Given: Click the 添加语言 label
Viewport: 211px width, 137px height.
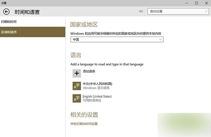Looking at the screenshot, I should (x=89, y=71).
